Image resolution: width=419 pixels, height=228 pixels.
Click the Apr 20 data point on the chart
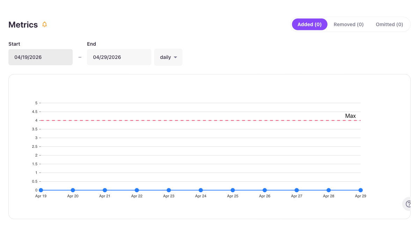(x=73, y=190)
